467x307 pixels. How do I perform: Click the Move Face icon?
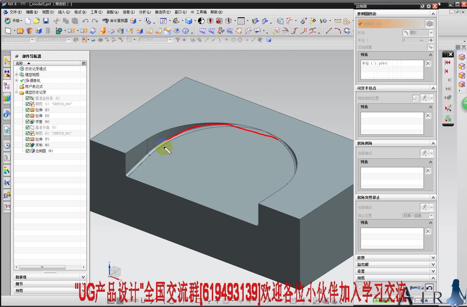[462, 57]
